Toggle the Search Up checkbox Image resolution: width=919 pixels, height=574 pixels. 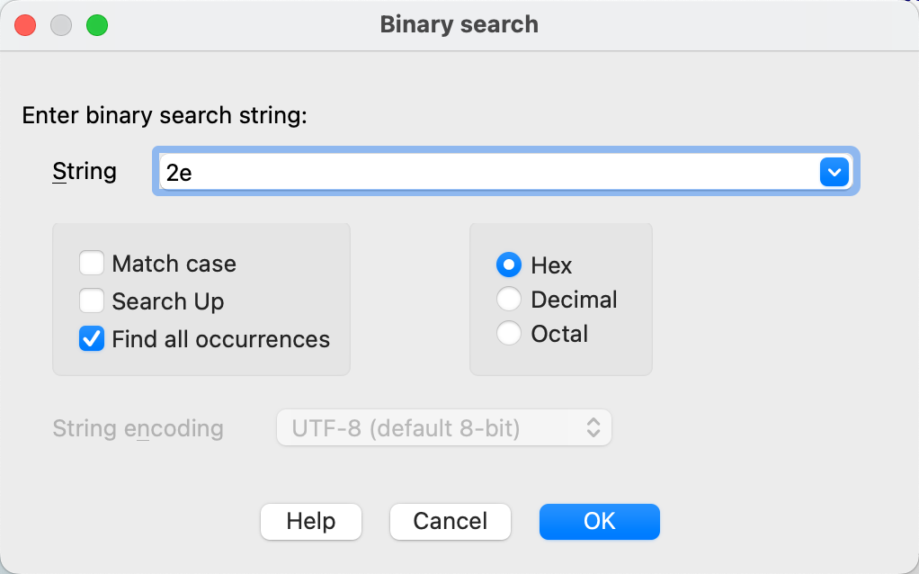(x=92, y=300)
